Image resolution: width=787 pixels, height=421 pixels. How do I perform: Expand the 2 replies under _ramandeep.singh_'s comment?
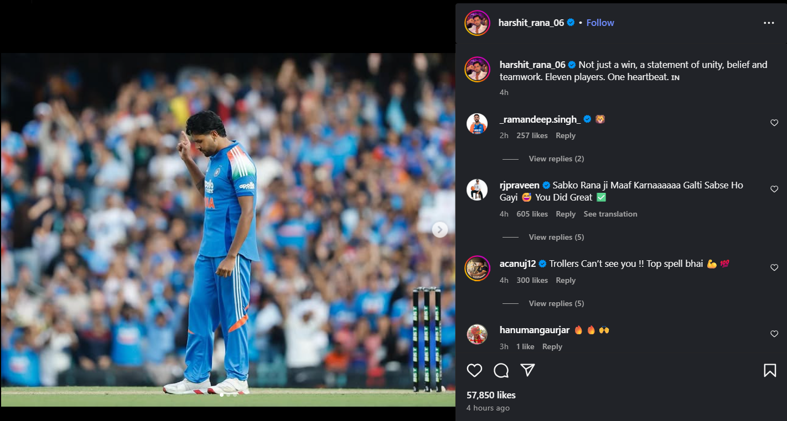point(556,159)
